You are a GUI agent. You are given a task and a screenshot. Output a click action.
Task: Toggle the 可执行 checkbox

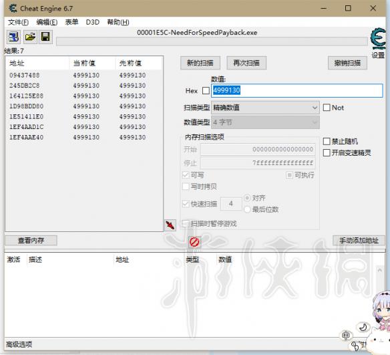[x=289, y=175]
